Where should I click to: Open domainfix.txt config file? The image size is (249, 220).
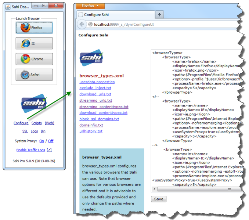click(x=91, y=125)
